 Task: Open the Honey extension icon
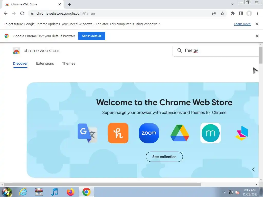(118, 133)
